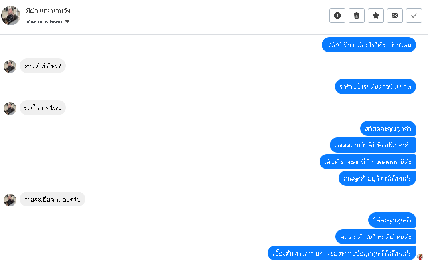Viewport: 428px width, 268px height.
Task: Star this conversation with the star icon
Action: coord(376,16)
